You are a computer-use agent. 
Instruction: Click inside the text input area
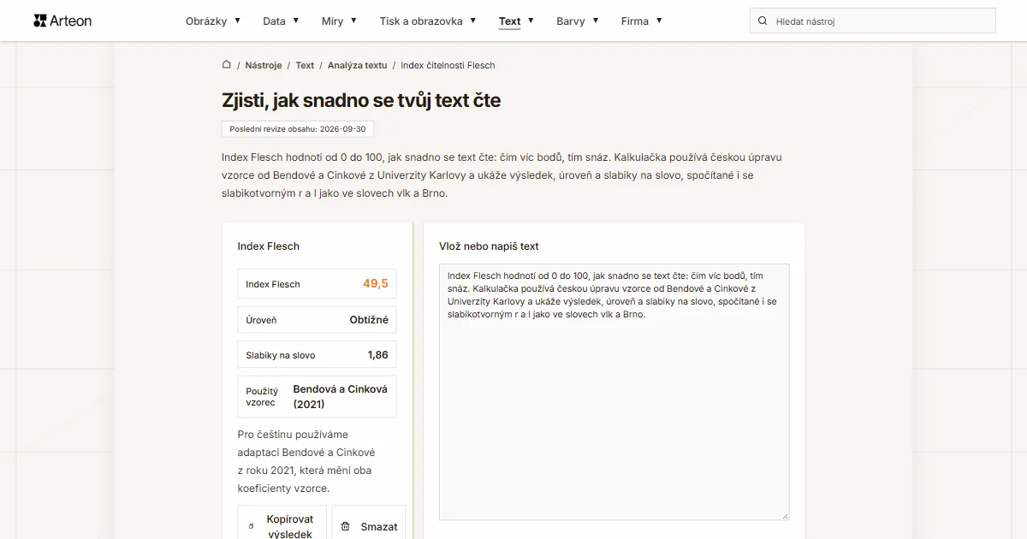[614, 392]
